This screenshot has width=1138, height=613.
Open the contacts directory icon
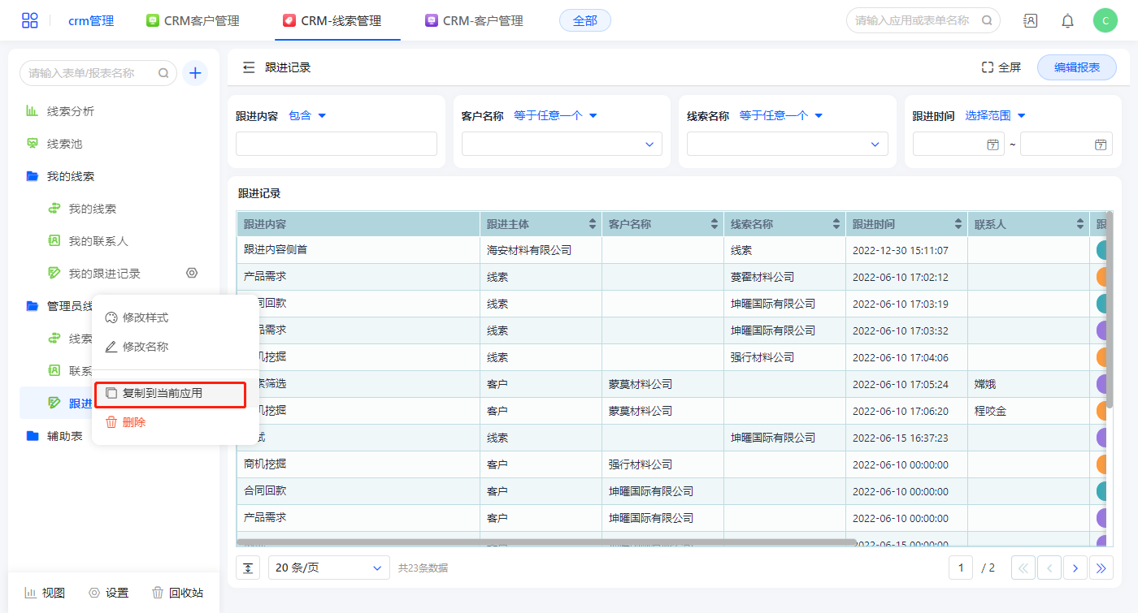click(1030, 21)
